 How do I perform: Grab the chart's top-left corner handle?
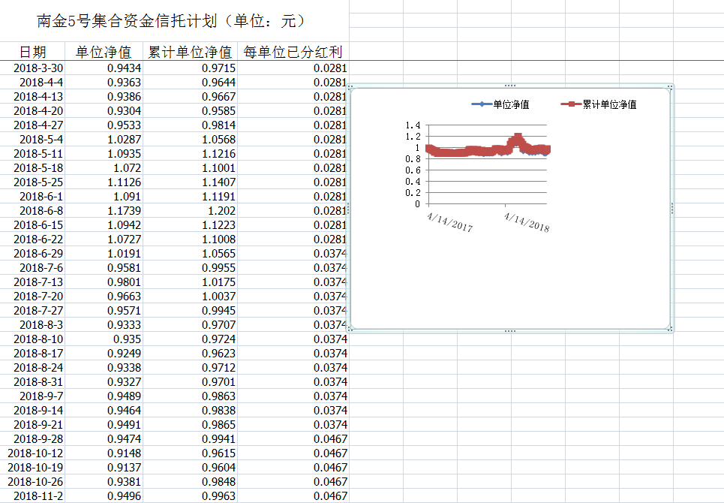coord(350,86)
